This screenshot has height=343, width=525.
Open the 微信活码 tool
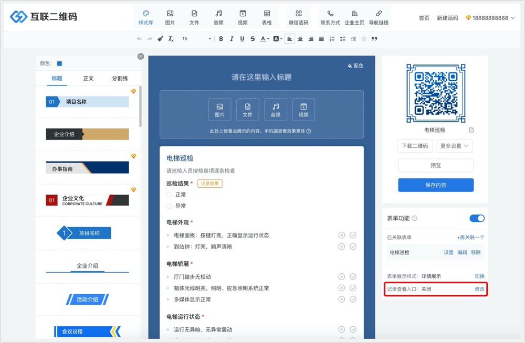(x=298, y=17)
